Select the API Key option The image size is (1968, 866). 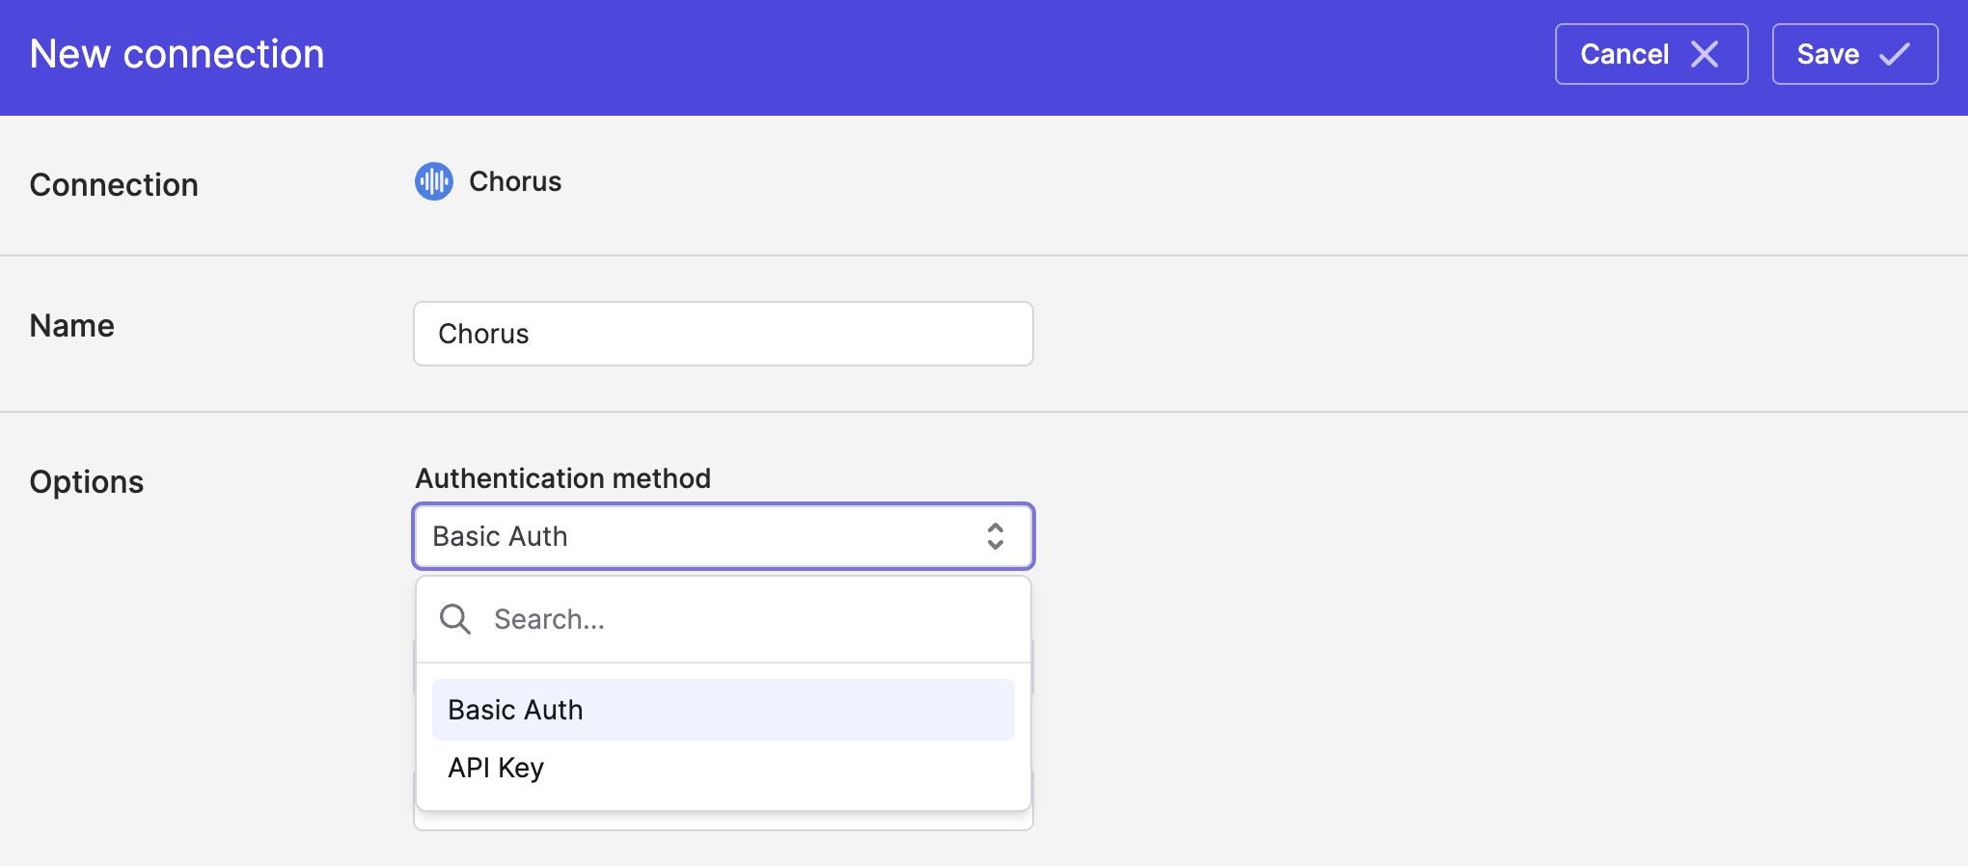[724, 768]
